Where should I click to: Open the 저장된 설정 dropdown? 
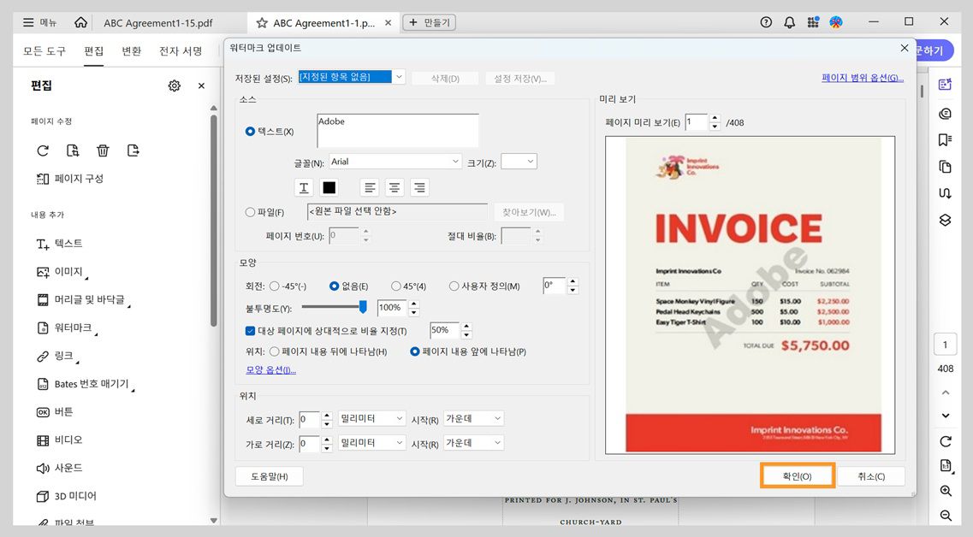pyautogui.click(x=398, y=76)
